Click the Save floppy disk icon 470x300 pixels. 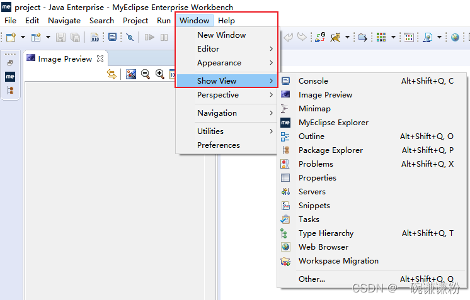pos(61,37)
